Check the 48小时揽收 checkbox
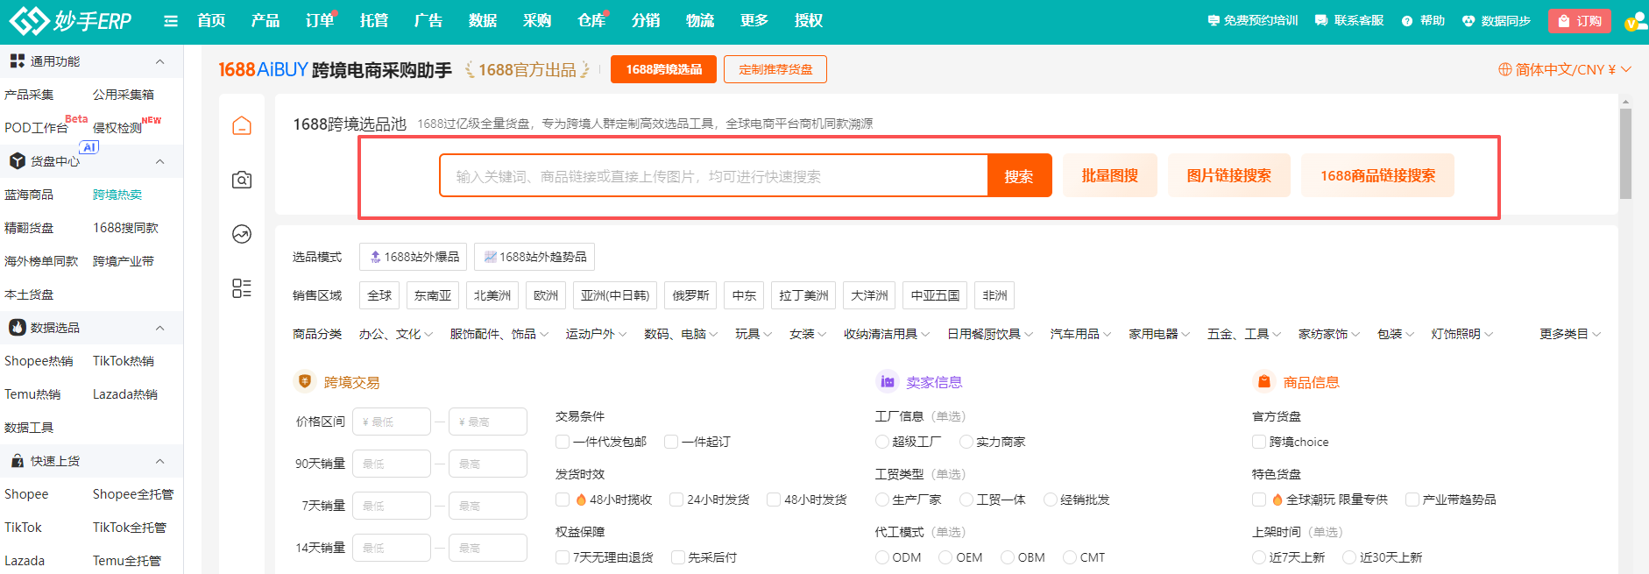The height and width of the screenshot is (574, 1649). click(563, 500)
